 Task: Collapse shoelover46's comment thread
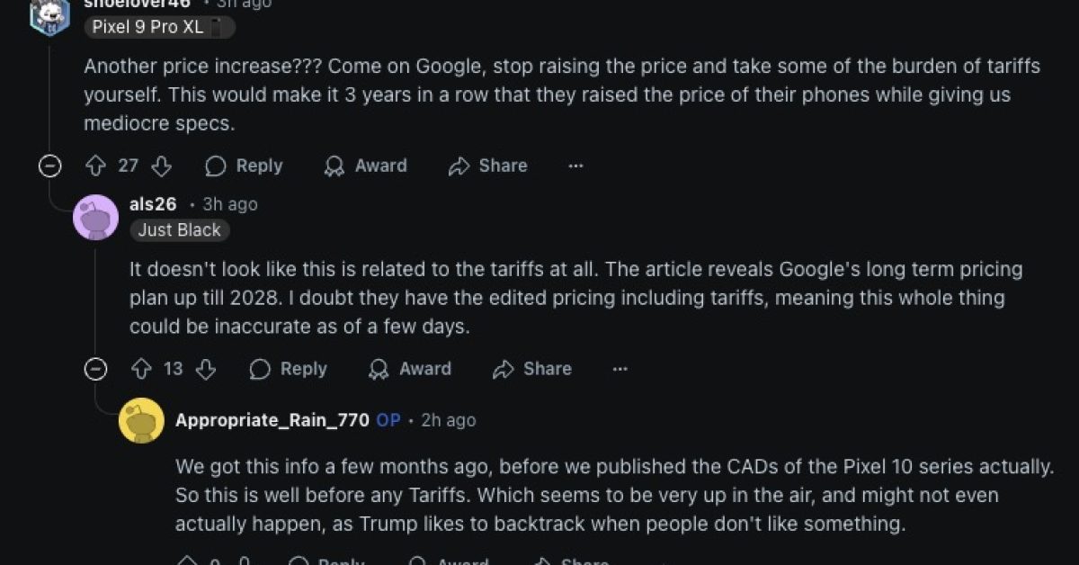pyautogui.click(x=50, y=166)
